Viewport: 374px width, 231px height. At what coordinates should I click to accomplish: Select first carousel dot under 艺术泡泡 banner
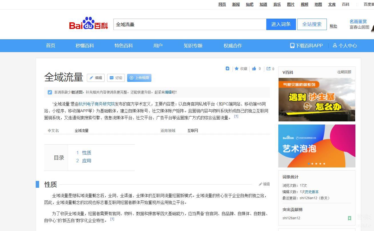(309, 164)
